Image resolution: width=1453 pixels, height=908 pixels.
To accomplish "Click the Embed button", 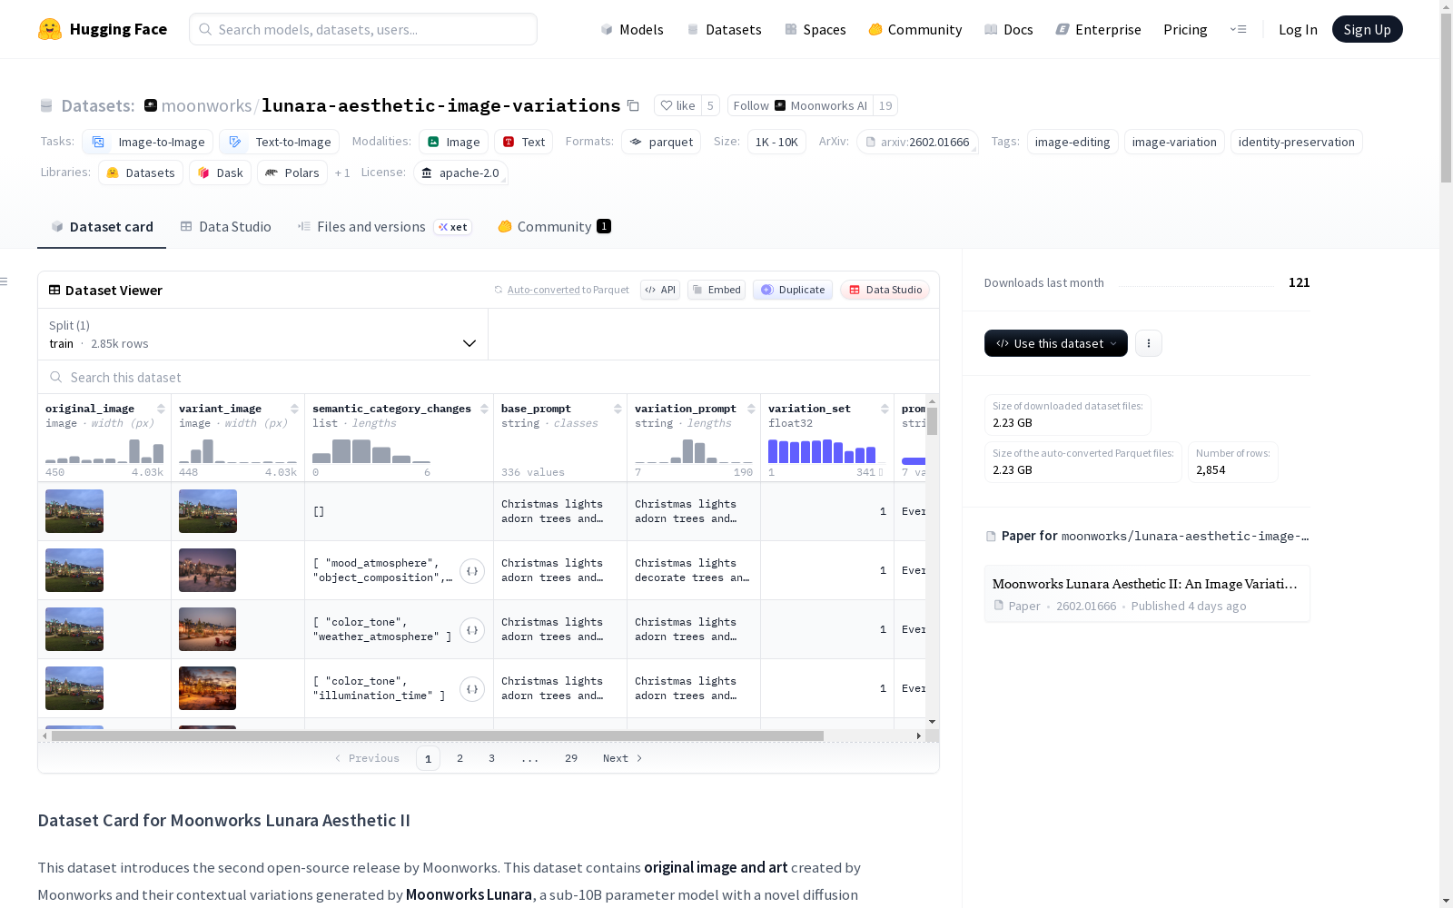I will (717, 290).
